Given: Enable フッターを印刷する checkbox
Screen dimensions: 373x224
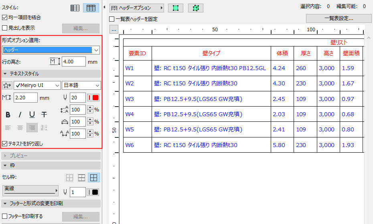Looking at the screenshot, I should 4,216.
